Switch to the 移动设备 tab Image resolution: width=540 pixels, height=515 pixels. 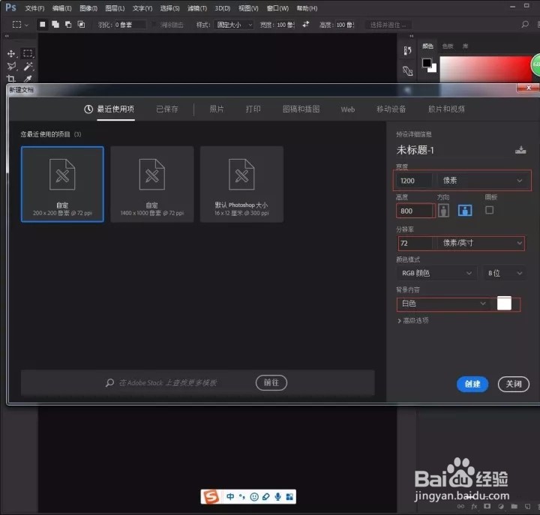391,109
